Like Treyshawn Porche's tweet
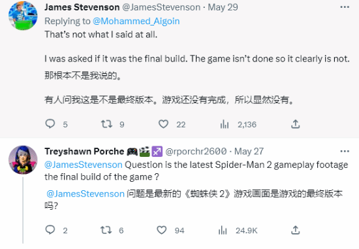Viewport: 359px width, 249px height. pos(162,230)
